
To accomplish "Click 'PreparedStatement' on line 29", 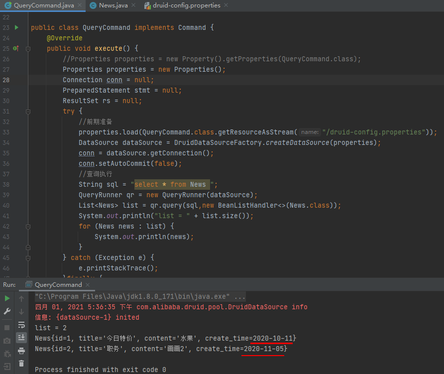I will [96, 90].
